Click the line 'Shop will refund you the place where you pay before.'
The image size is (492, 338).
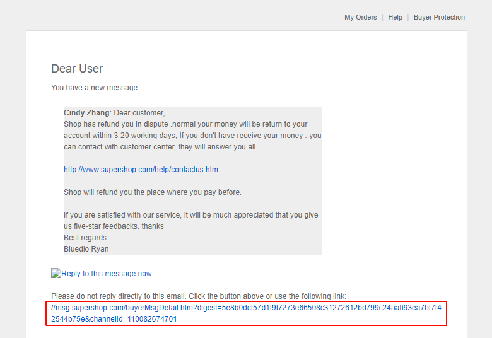point(153,192)
